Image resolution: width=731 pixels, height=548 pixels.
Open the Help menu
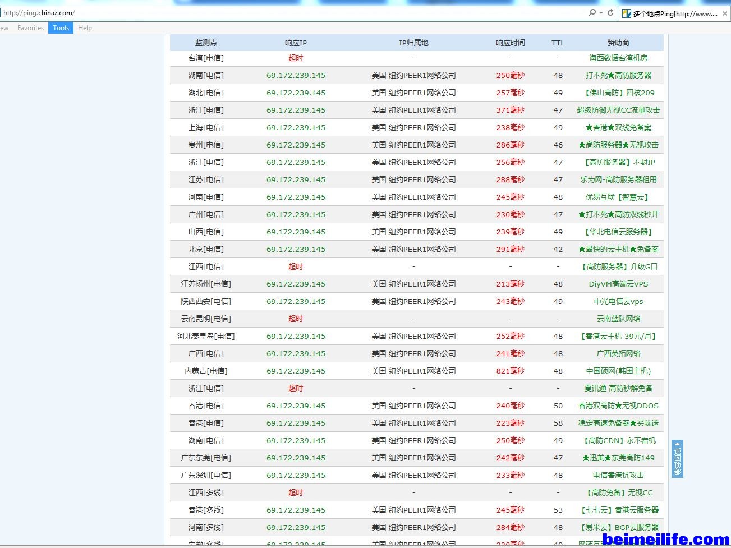[x=85, y=28]
